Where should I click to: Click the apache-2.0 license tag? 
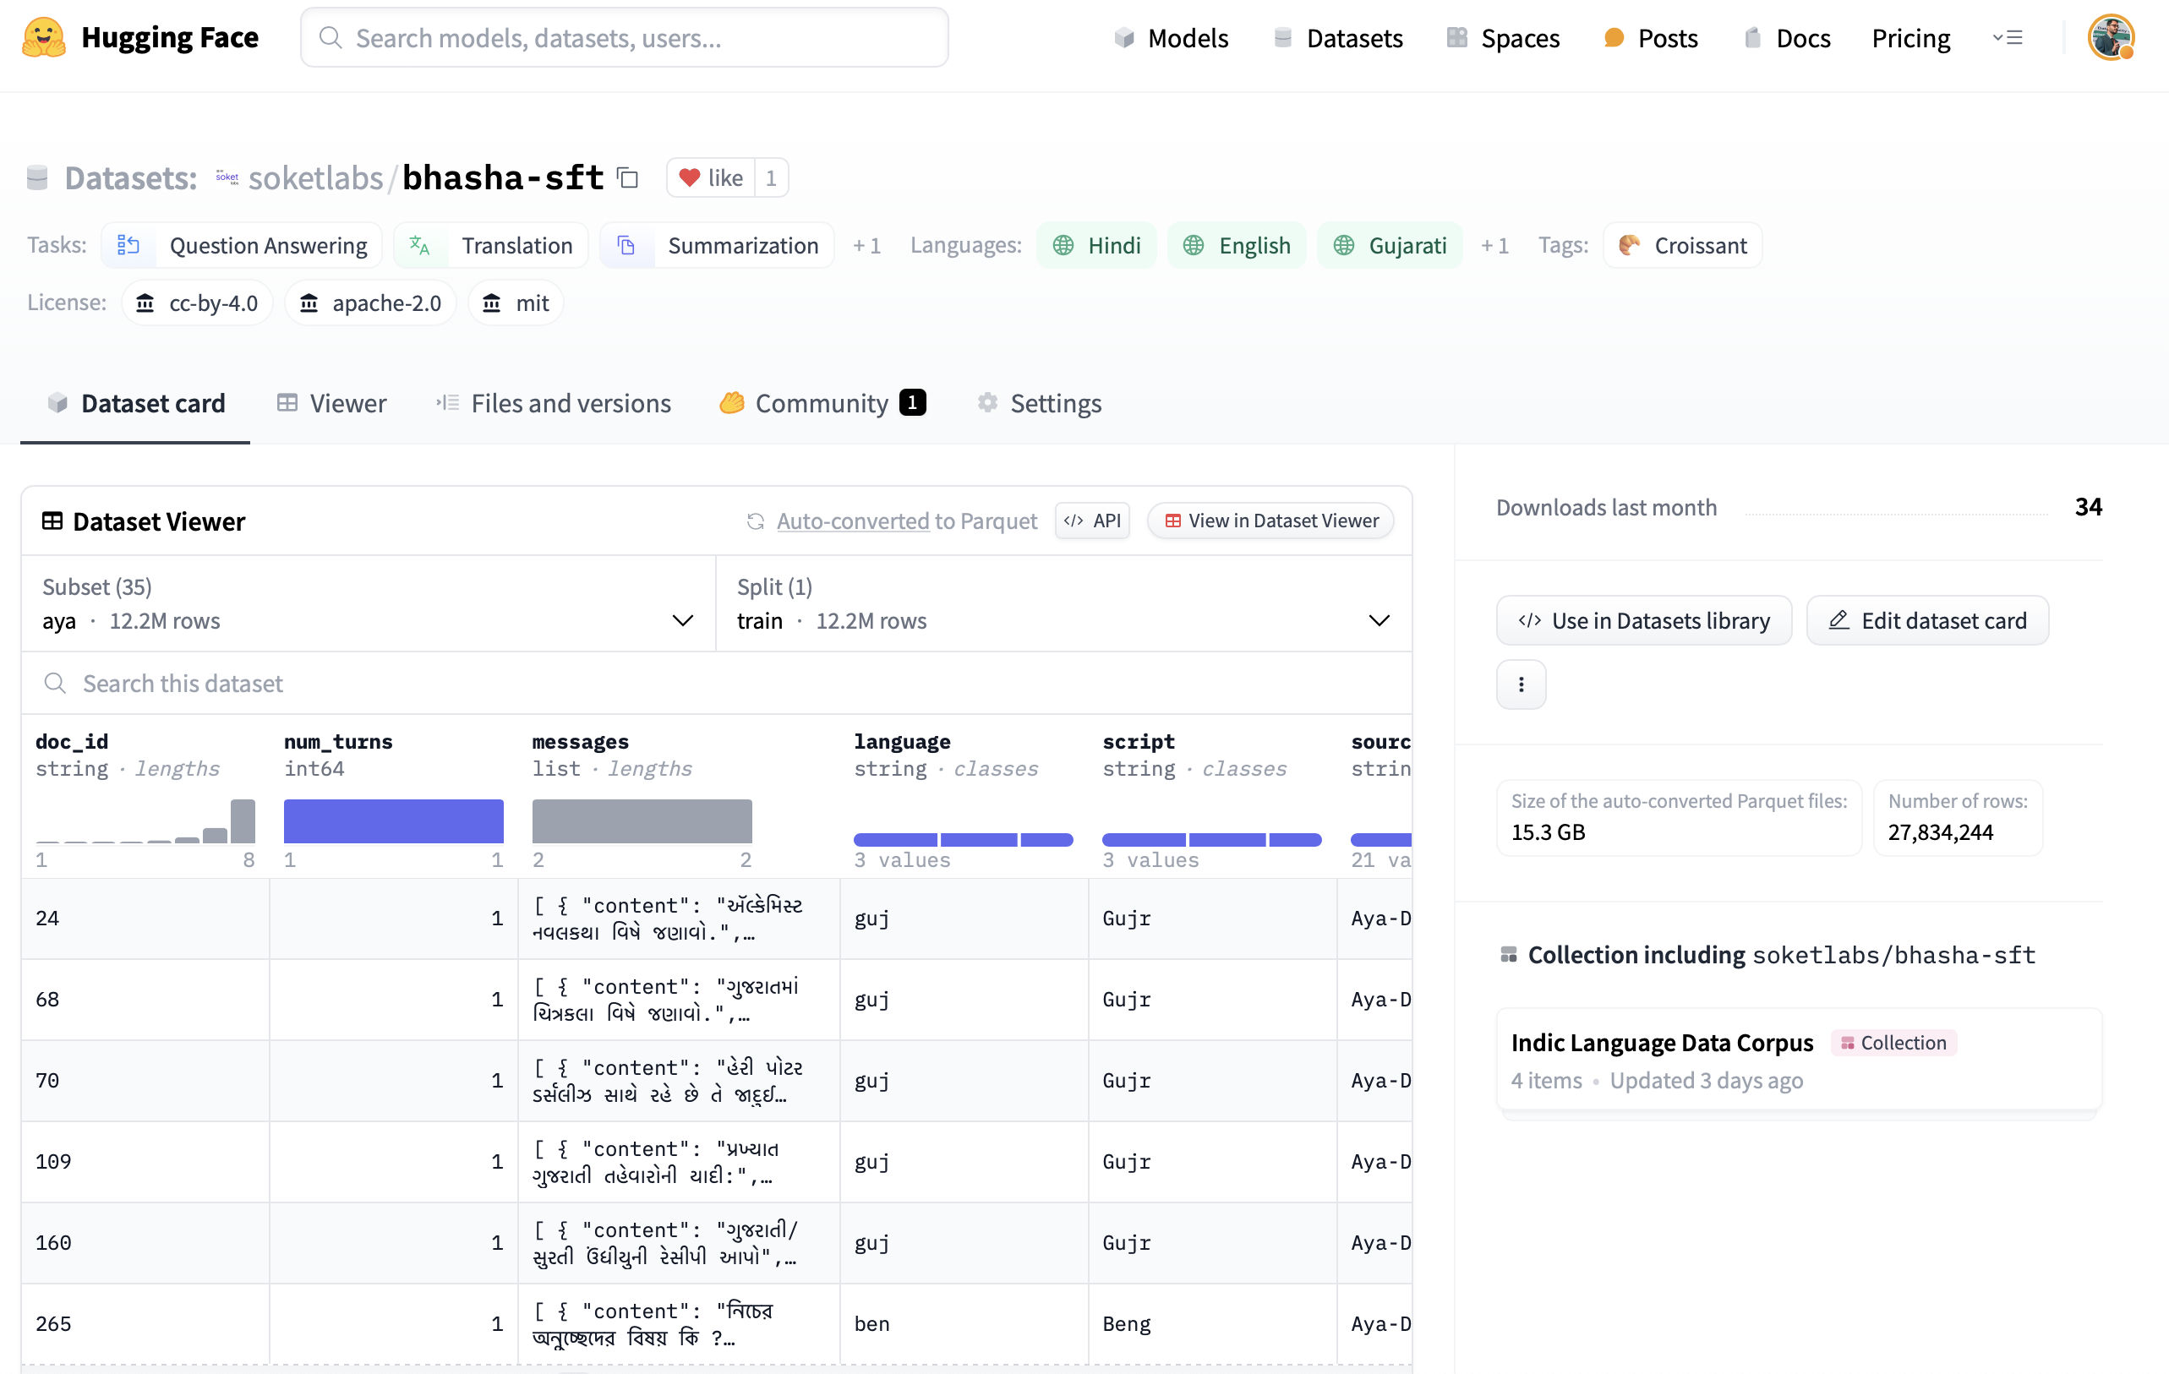370,303
